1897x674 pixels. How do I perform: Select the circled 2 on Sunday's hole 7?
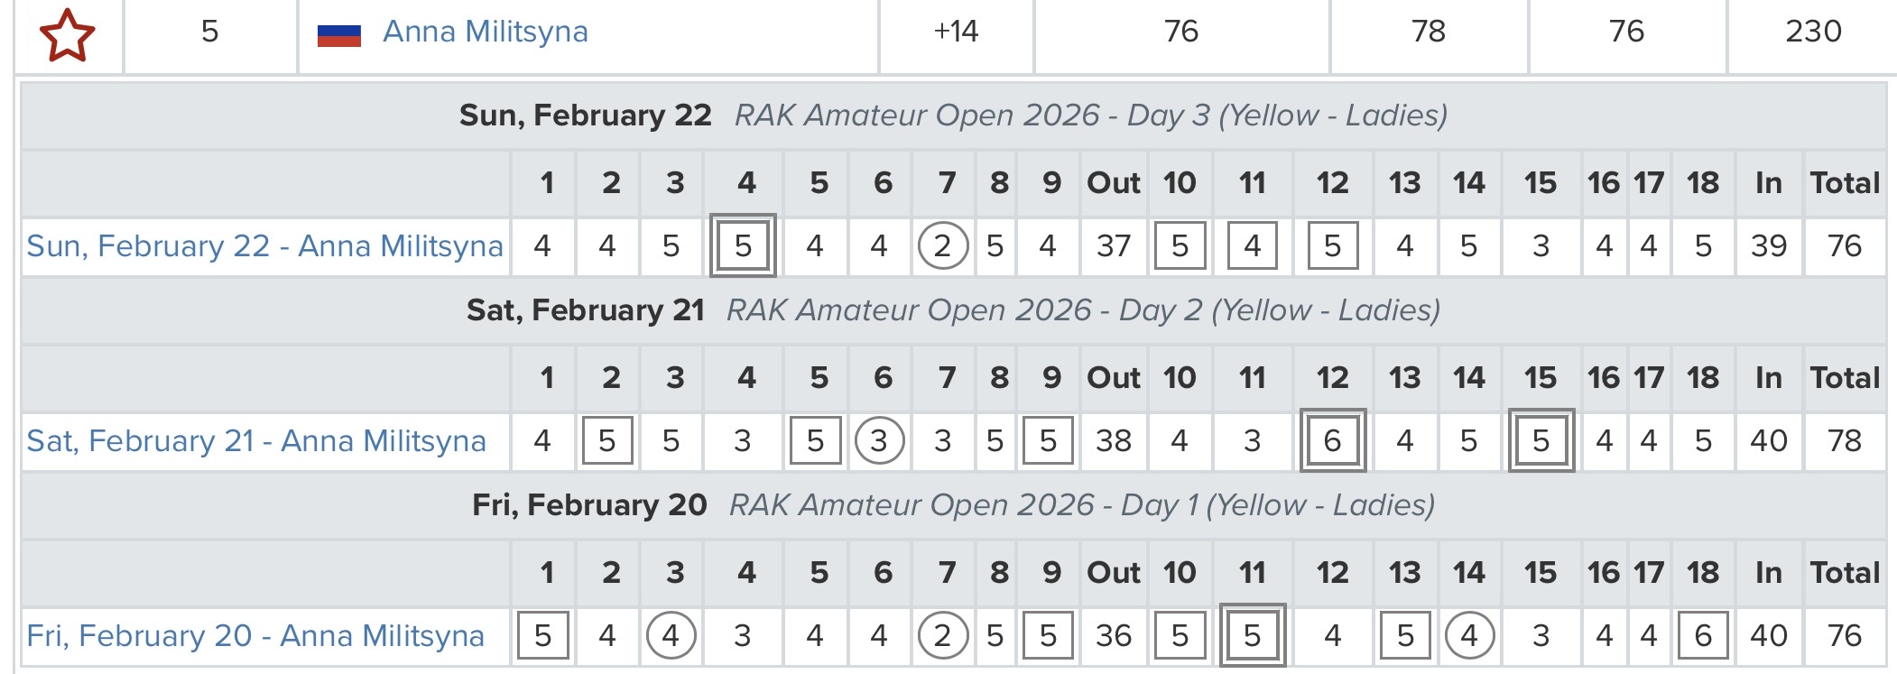coord(942,246)
